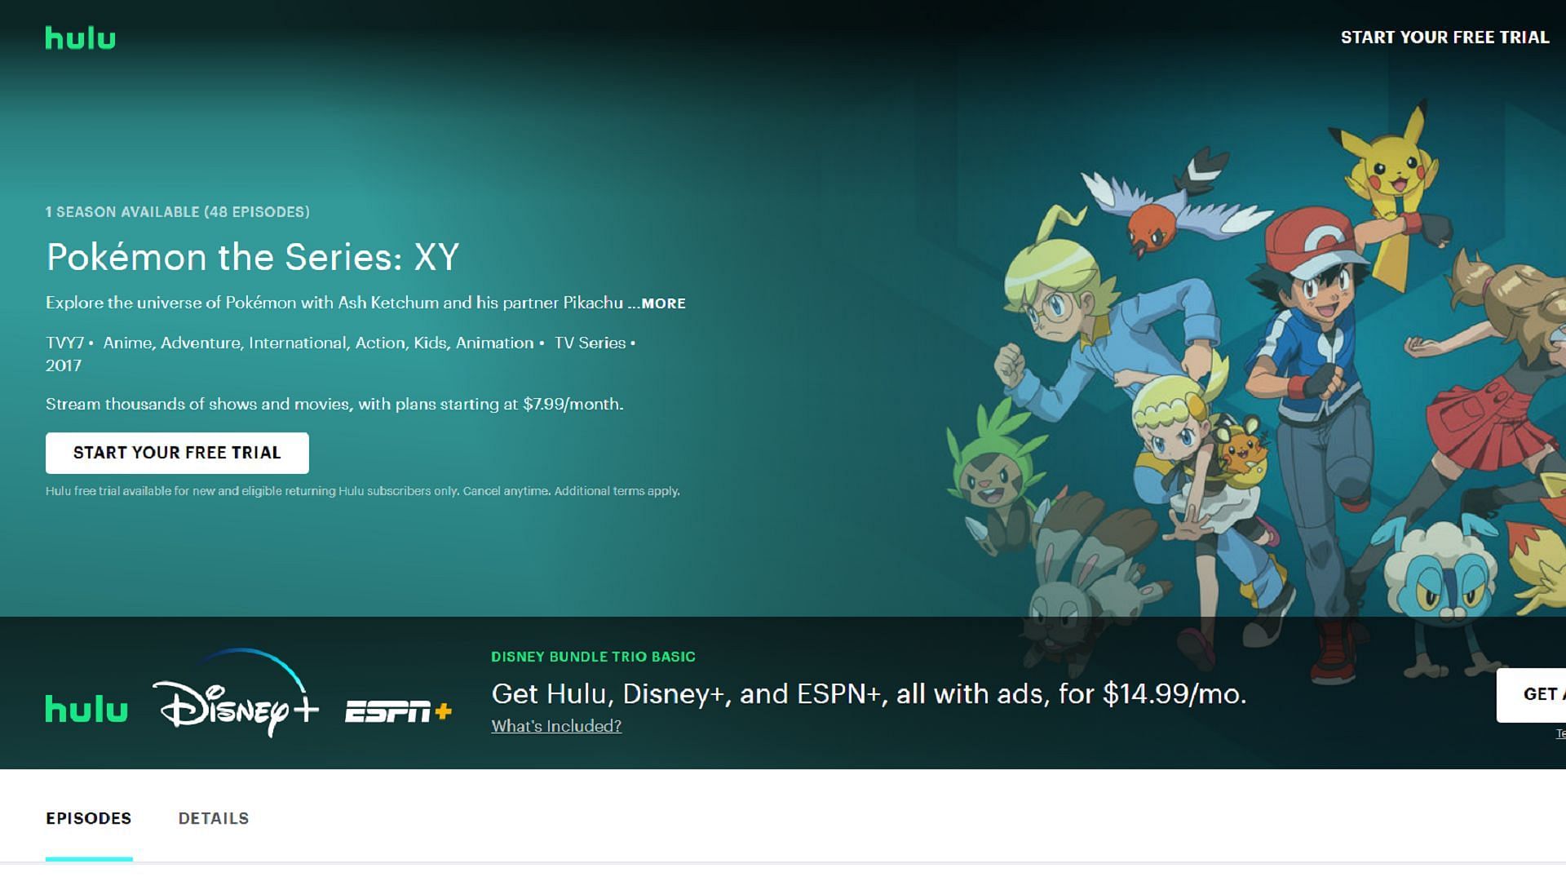Click the partially visible GET button in the bundle banner
The width and height of the screenshot is (1566, 881).
[1531, 694]
